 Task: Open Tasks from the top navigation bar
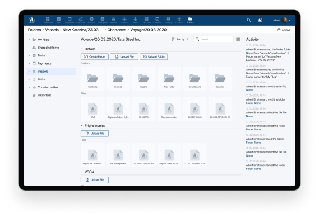pos(59,20)
